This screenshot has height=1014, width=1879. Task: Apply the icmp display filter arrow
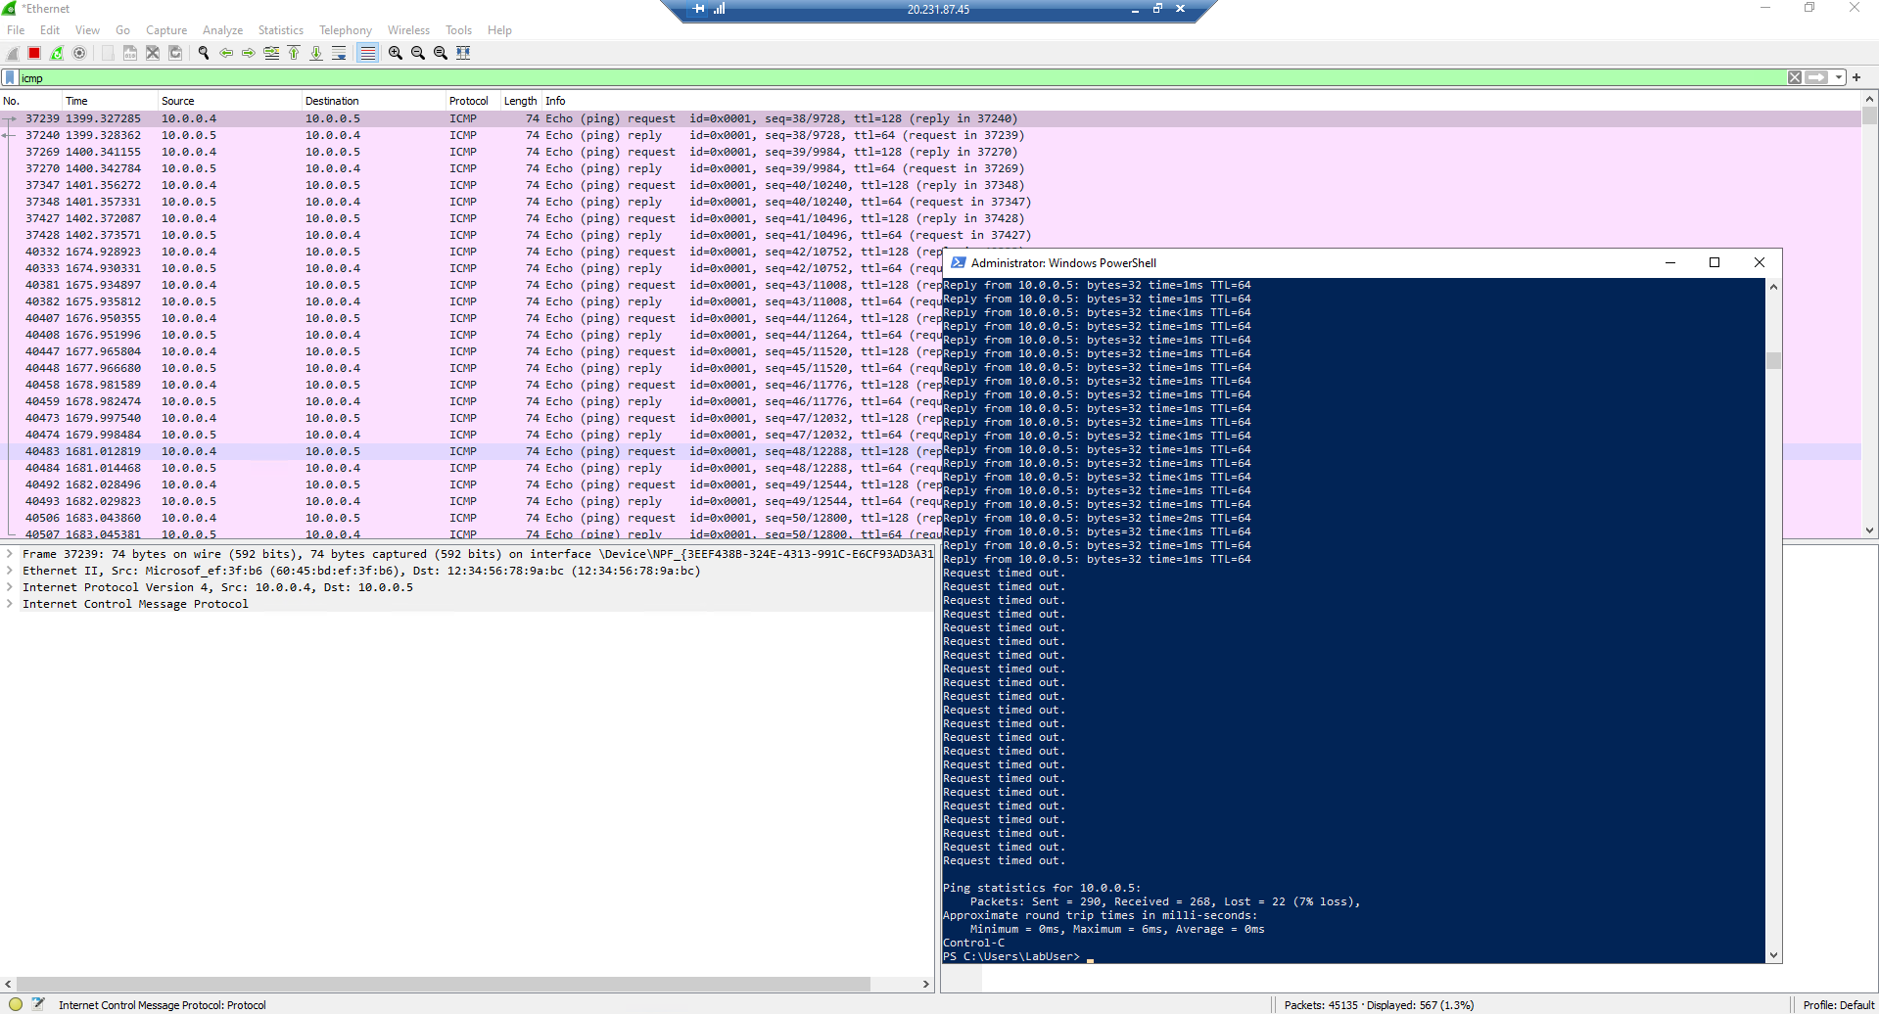[1817, 77]
